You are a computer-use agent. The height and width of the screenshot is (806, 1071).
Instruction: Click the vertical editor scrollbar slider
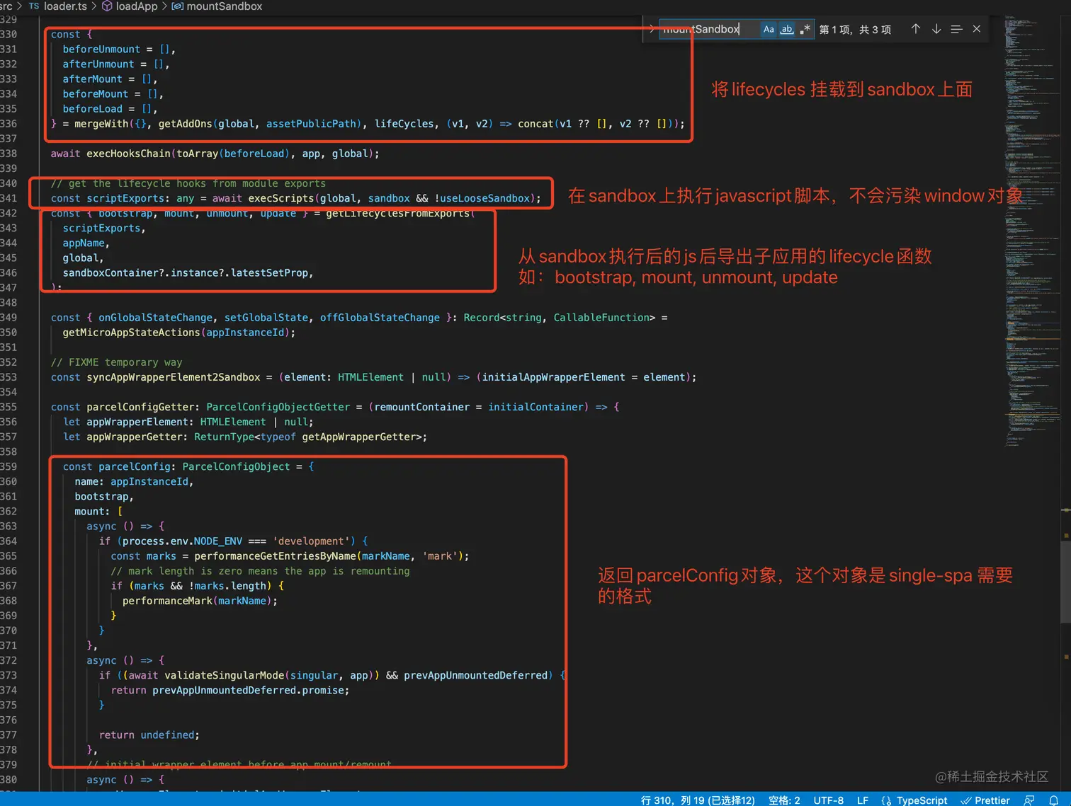click(1065, 580)
